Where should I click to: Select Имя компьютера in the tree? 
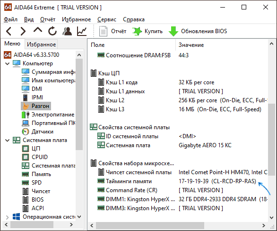(x=48, y=80)
